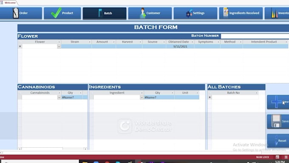Click the Order clipboard icon
Image resolution: width=289 pixels, height=163 pixels.
pyautogui.click(x=16, y=13)
